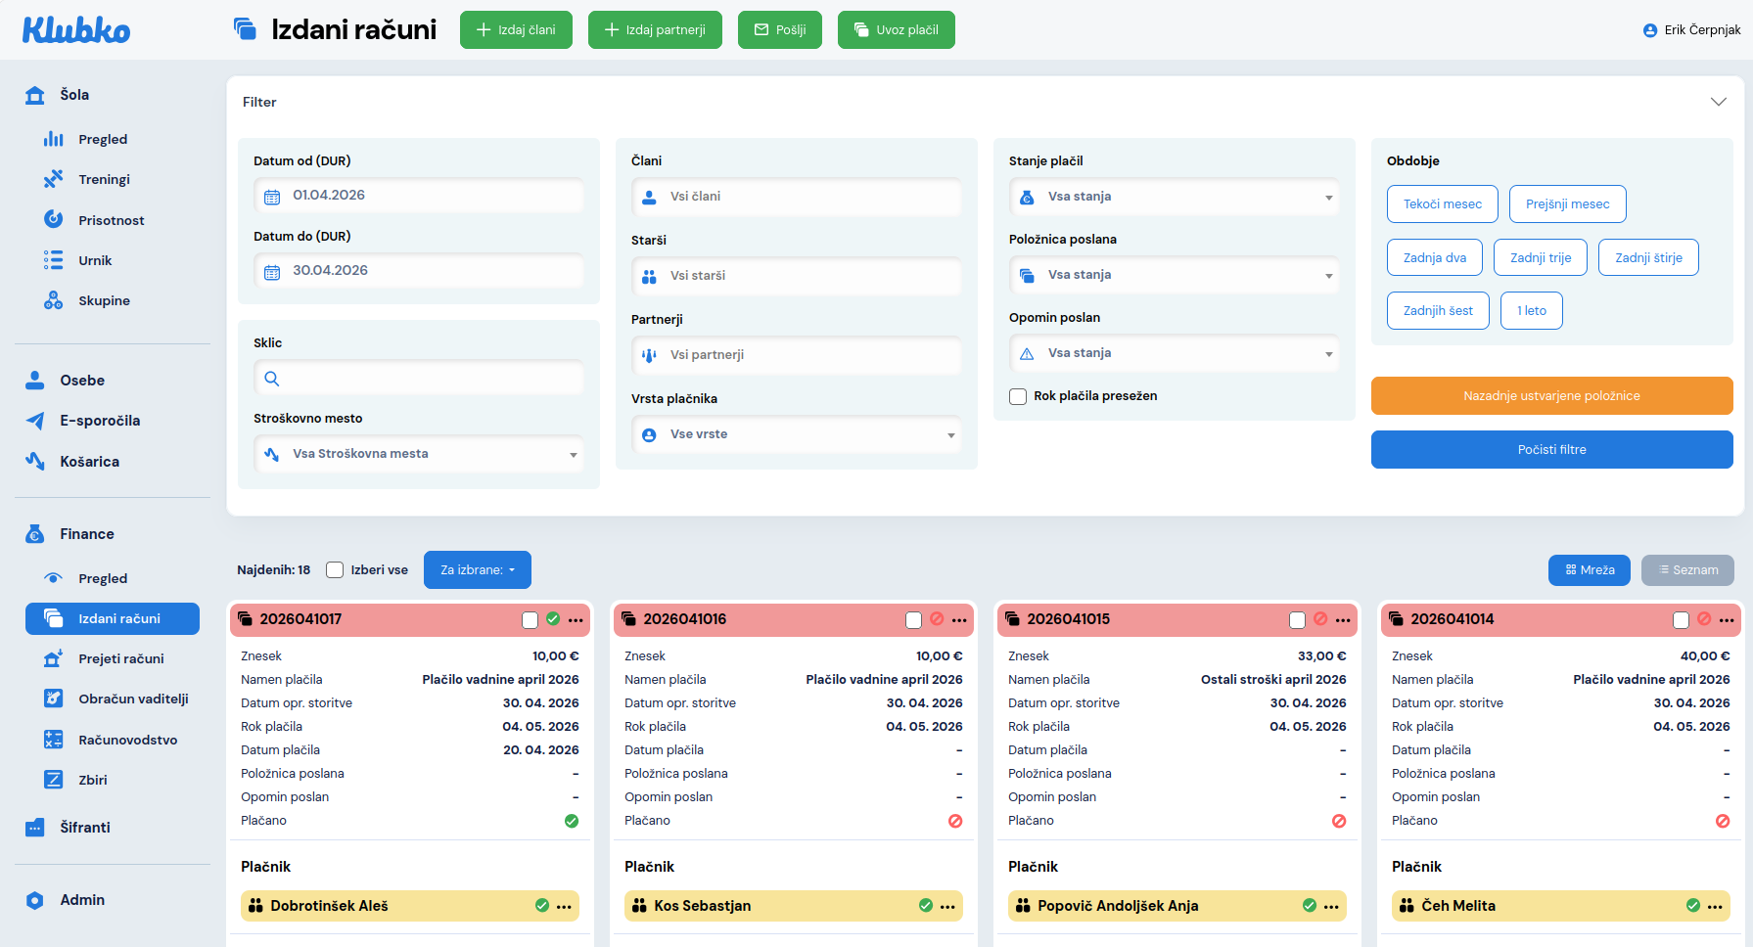Expand the Za izbrane dropdown button
The image size is (1753, 947).
point(477,570)
